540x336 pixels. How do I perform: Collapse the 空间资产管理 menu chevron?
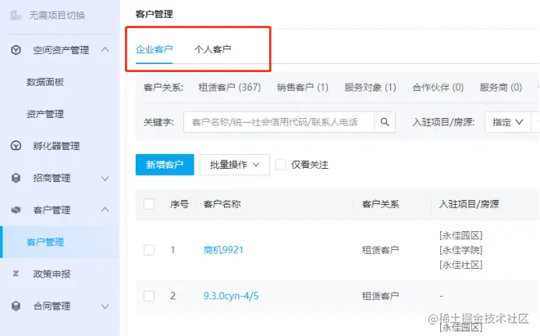pos(105,50)
